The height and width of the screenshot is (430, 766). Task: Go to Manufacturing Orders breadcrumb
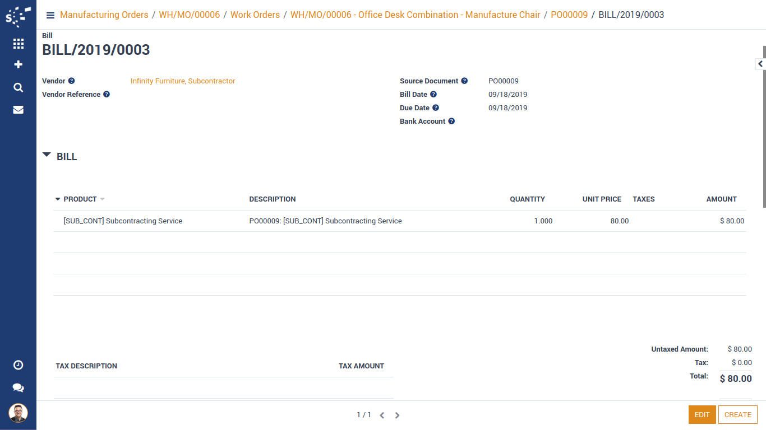click(x=104, y=15)
